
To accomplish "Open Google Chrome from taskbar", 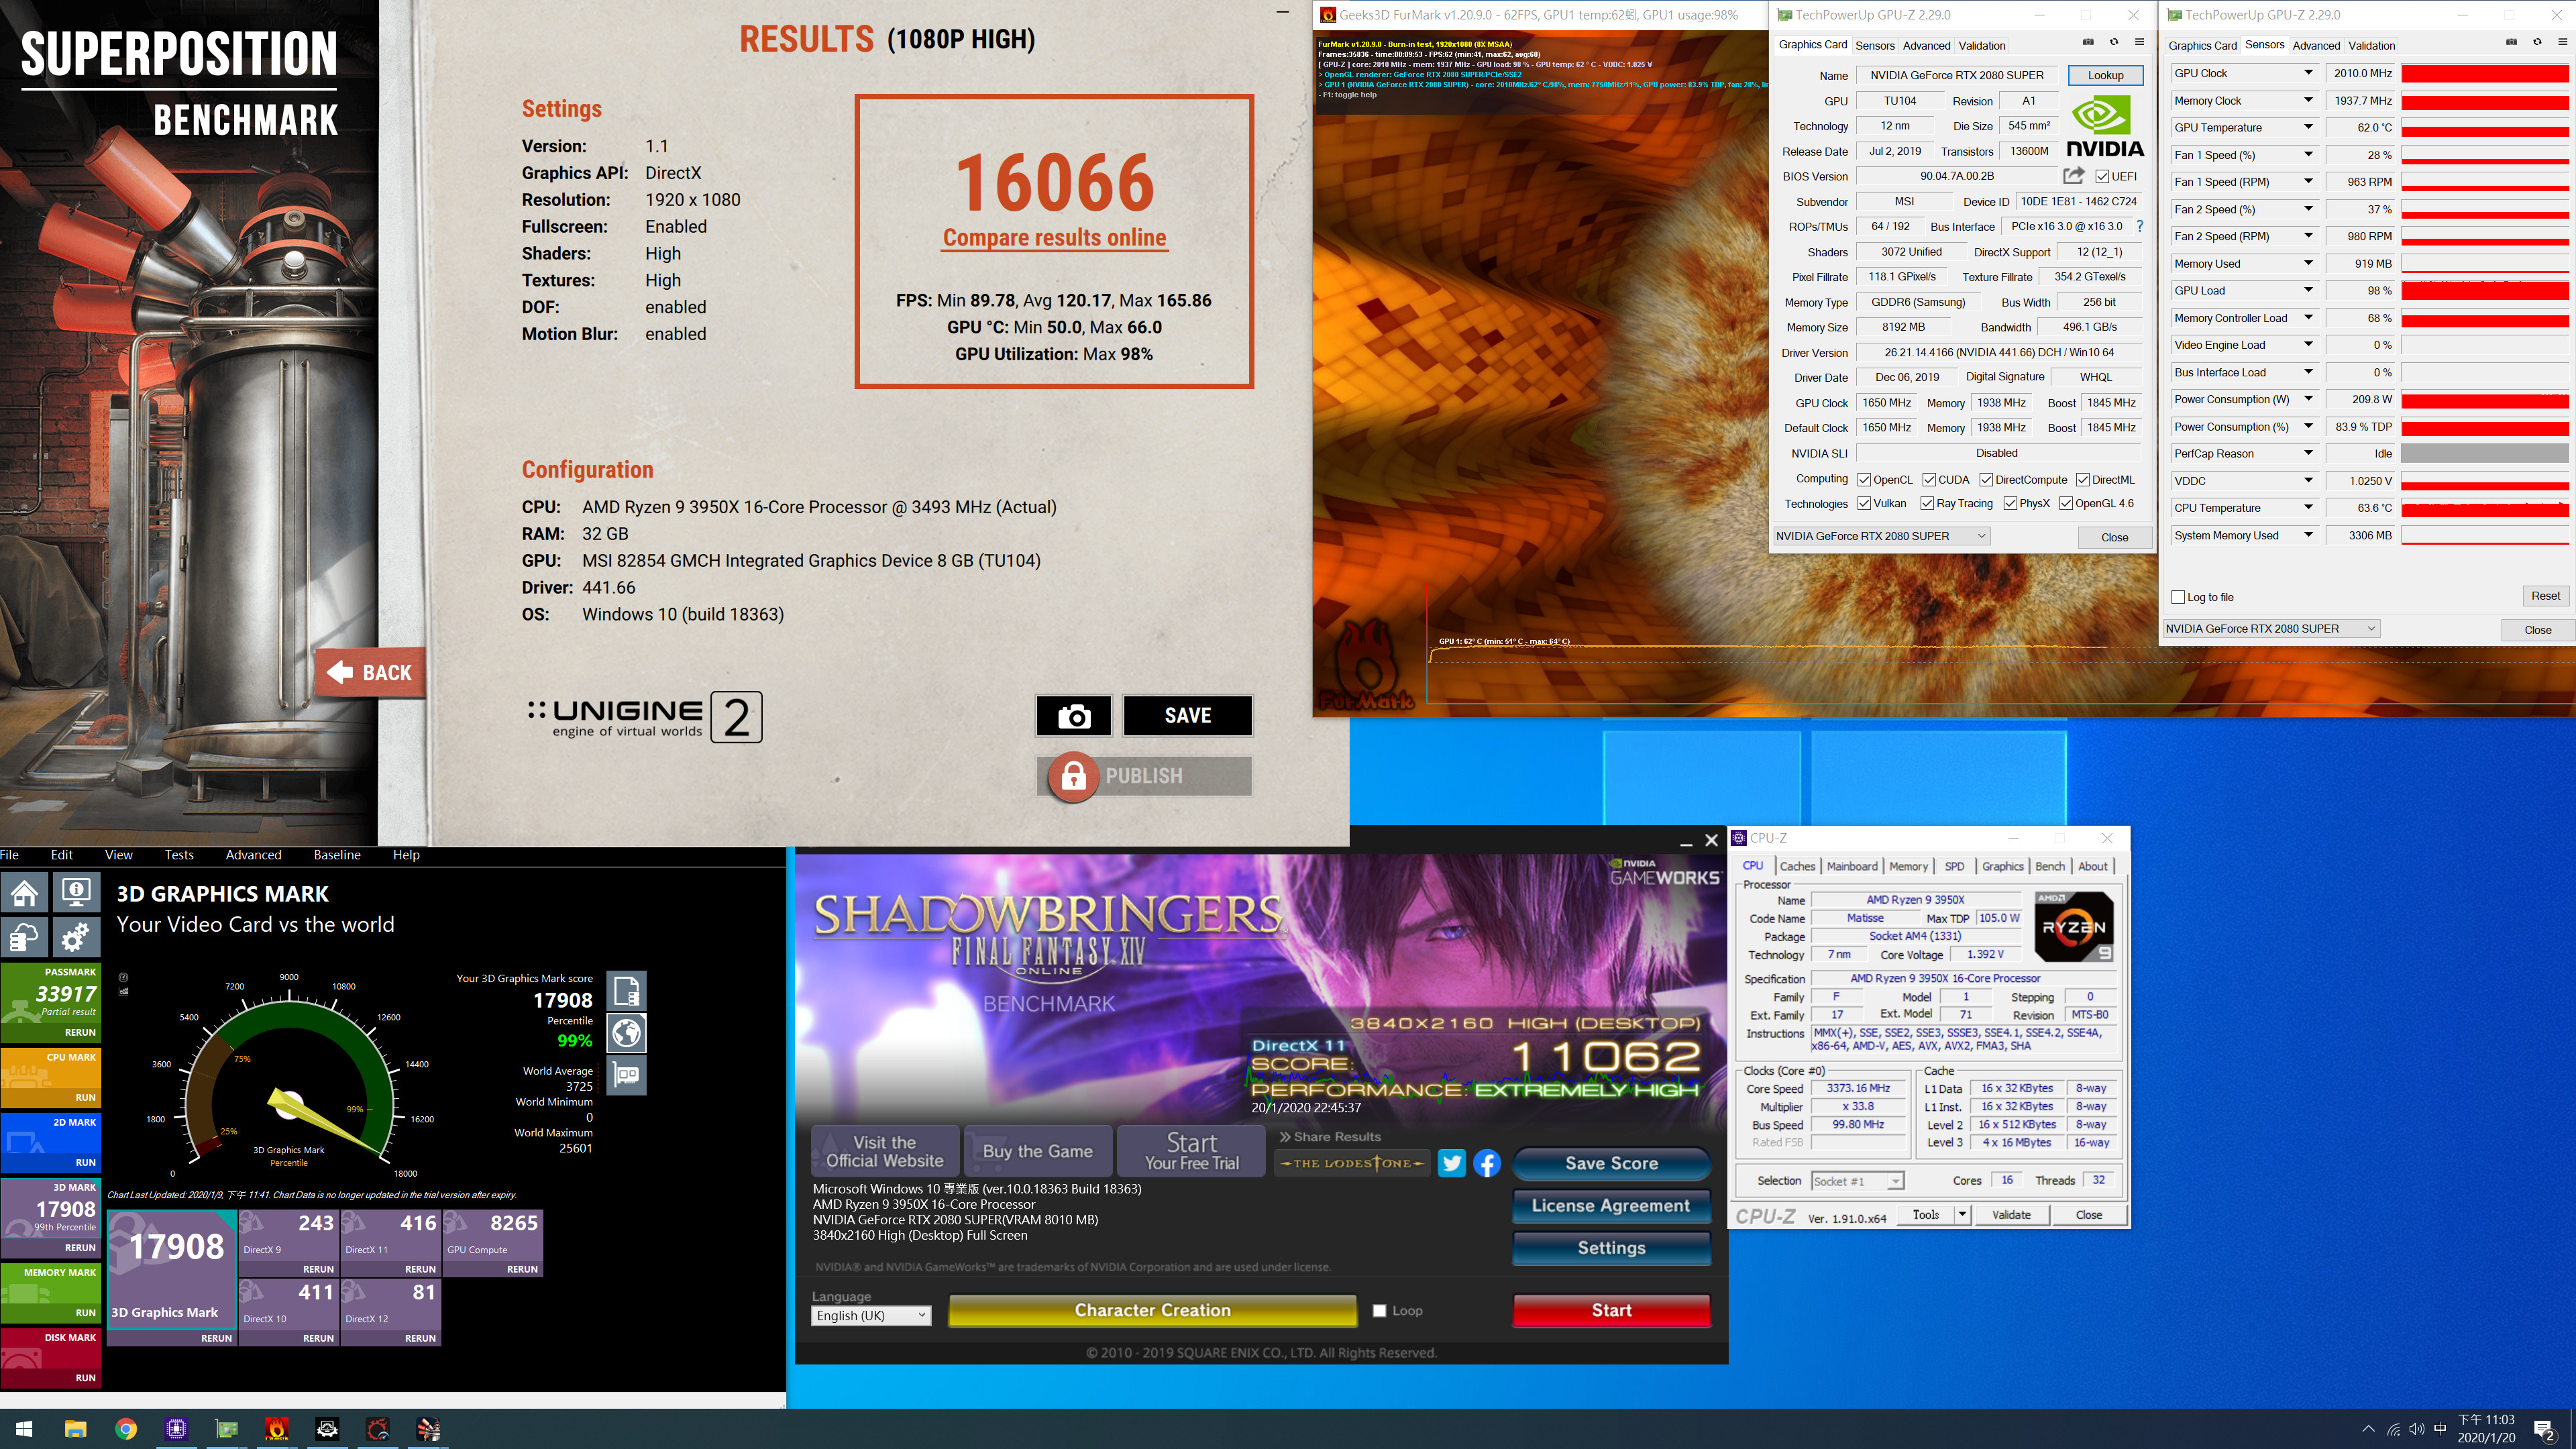I will (x=126, y=1429).
